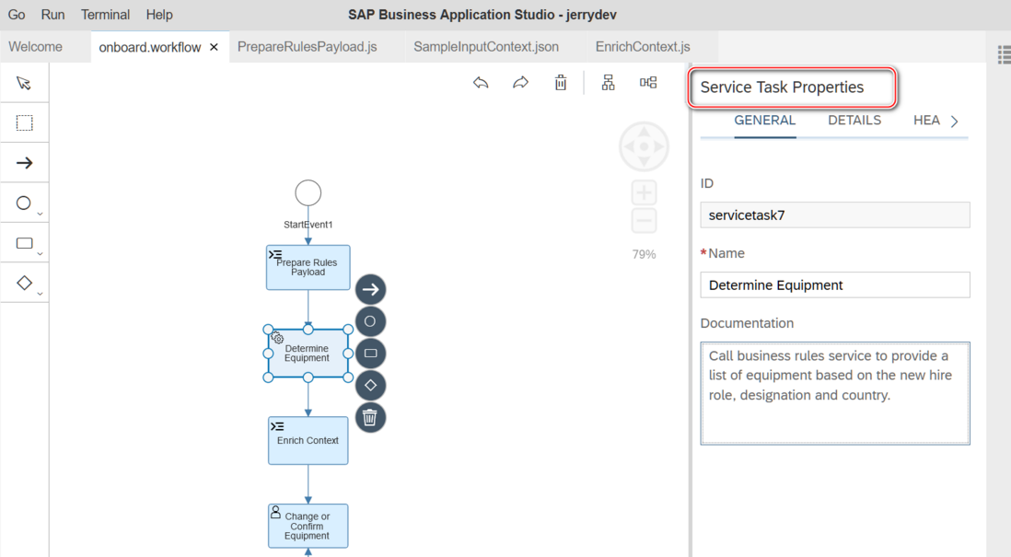
Task: Click the 79% zoom level text
Action: tap(645, 255)
